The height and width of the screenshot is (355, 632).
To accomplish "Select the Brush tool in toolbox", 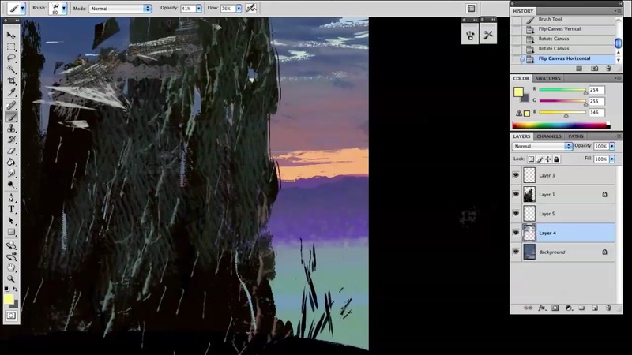I will [x=11, y=117].
